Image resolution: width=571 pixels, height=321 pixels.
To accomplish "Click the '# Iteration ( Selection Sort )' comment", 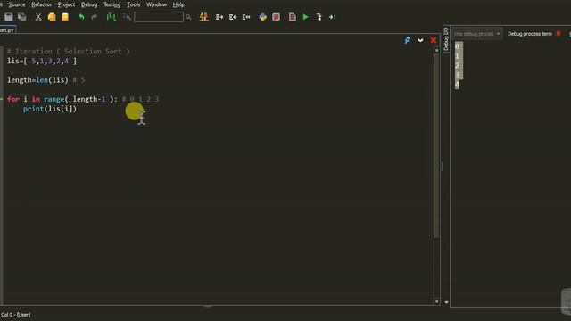I will click(x=69, y=52).
